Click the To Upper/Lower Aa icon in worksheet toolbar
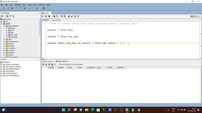The image size is (202, 113). click(78, 16)
